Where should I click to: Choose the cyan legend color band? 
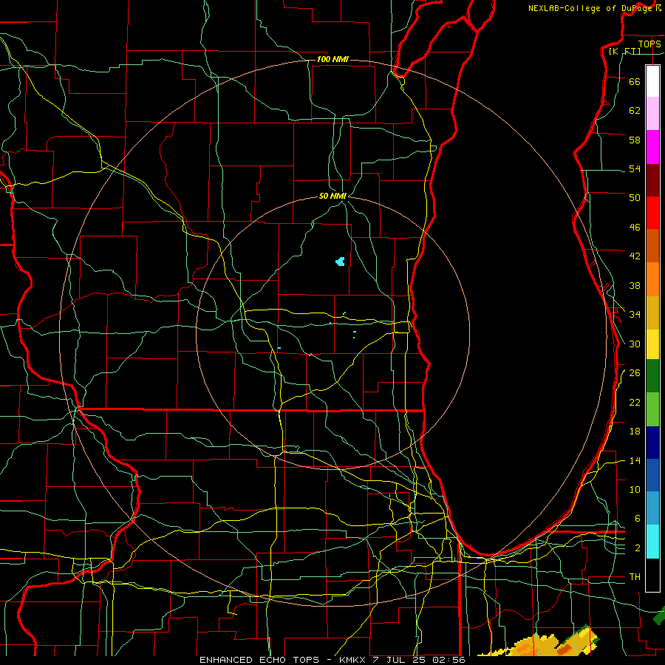pos(652,542)
